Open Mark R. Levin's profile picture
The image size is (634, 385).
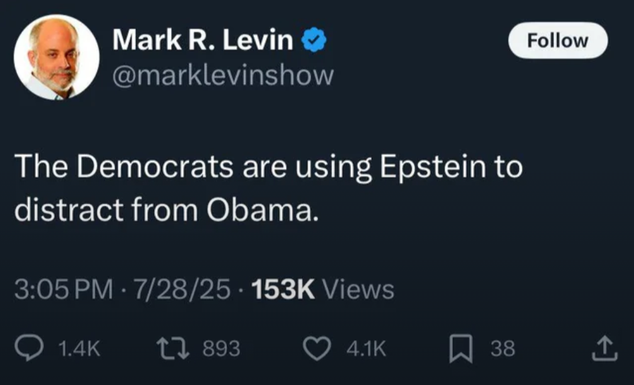[57, 57]
